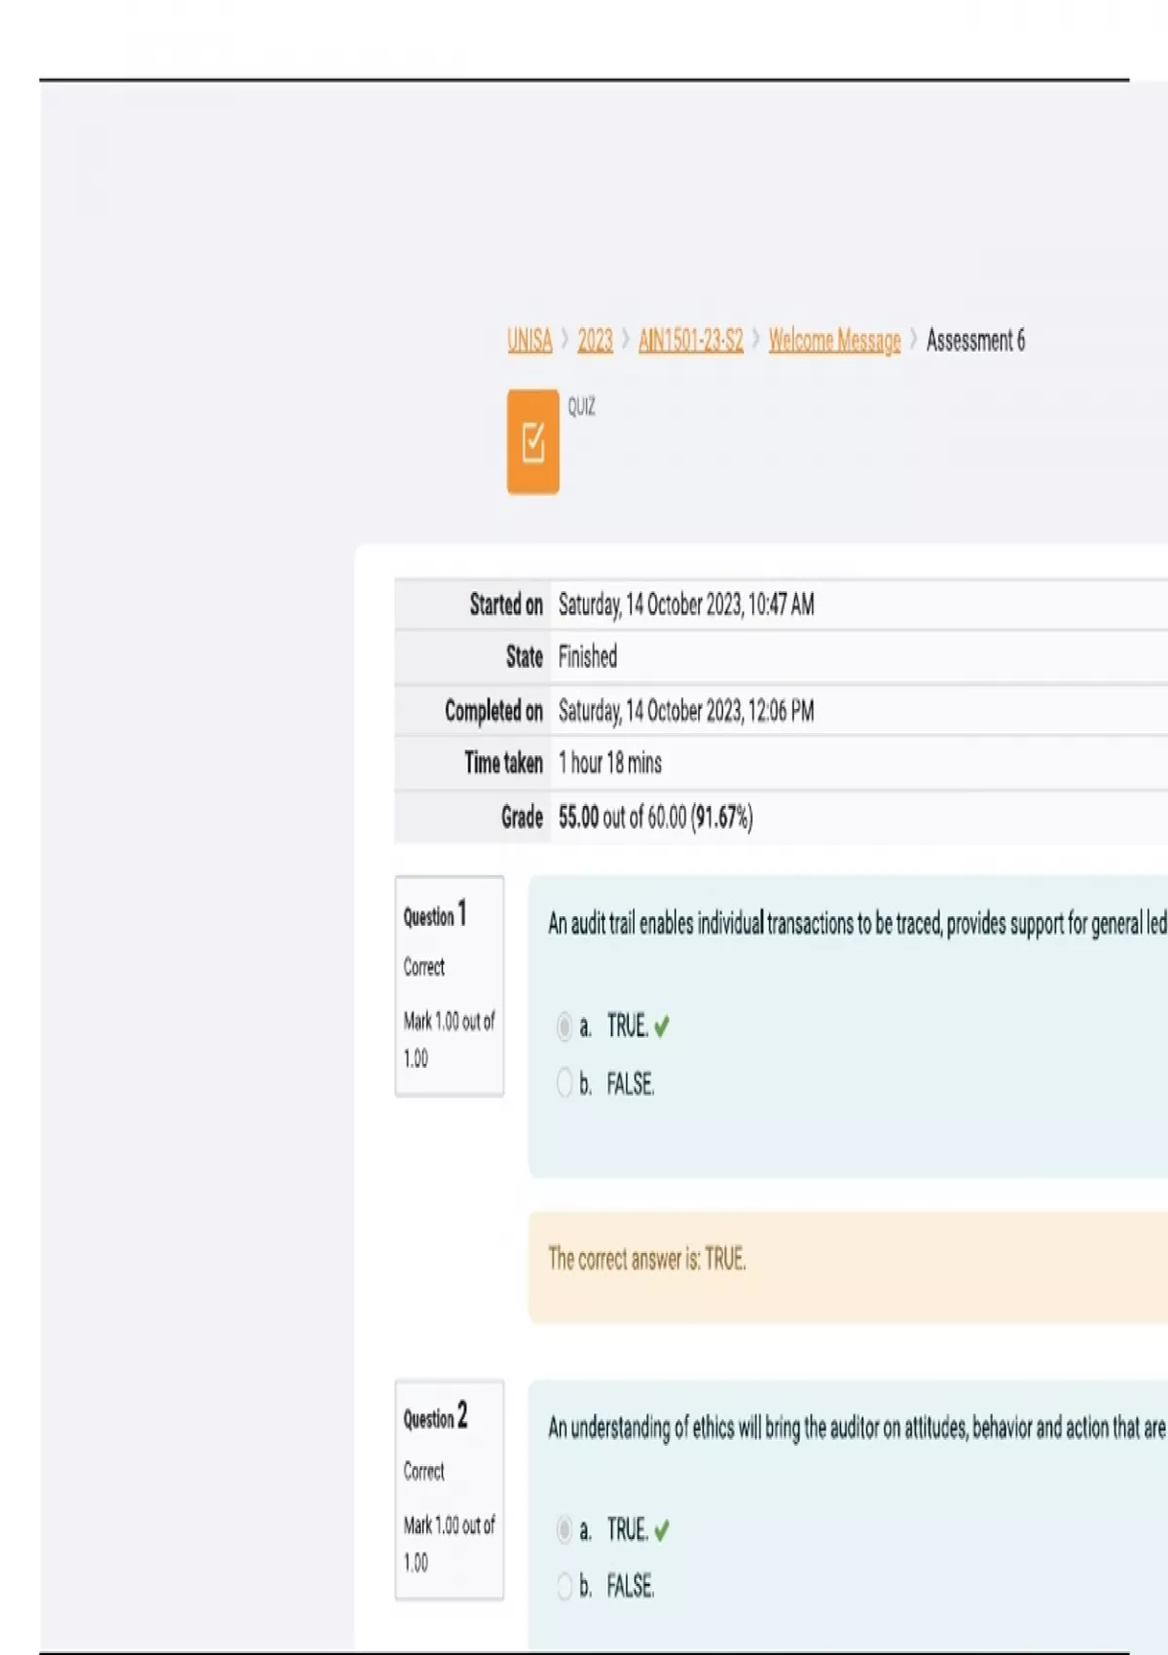The image size is (1168, 1655).
Task: Choose option b. FALSE for Question 2
Action: (565, 1586)
